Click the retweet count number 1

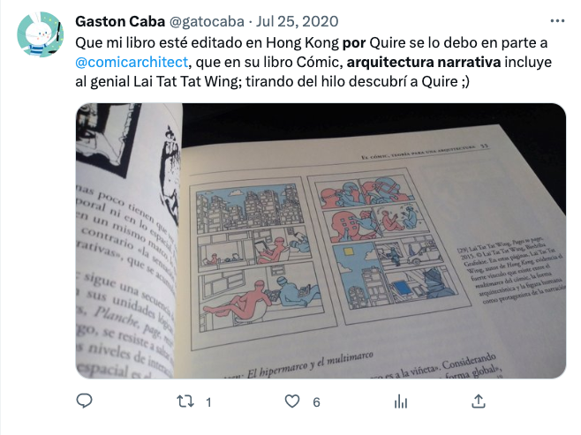point(208,402)
